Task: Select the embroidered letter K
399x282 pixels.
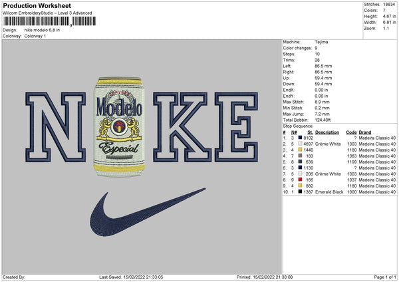Action: [x=182, y=127]
